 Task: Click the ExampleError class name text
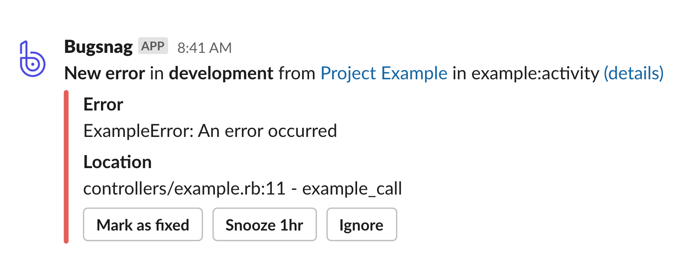138,131
